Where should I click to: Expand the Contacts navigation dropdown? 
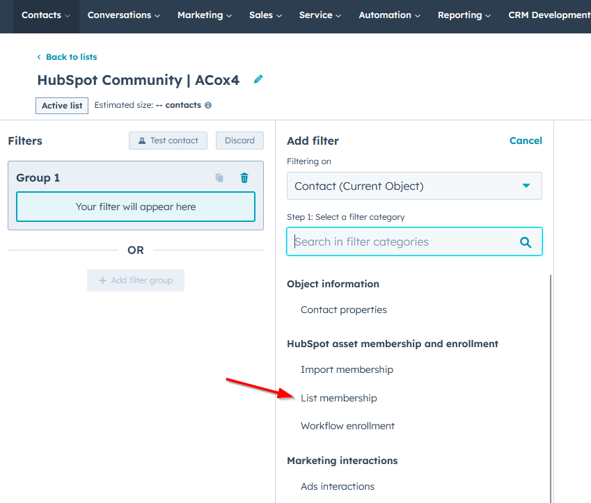point(45,14)
